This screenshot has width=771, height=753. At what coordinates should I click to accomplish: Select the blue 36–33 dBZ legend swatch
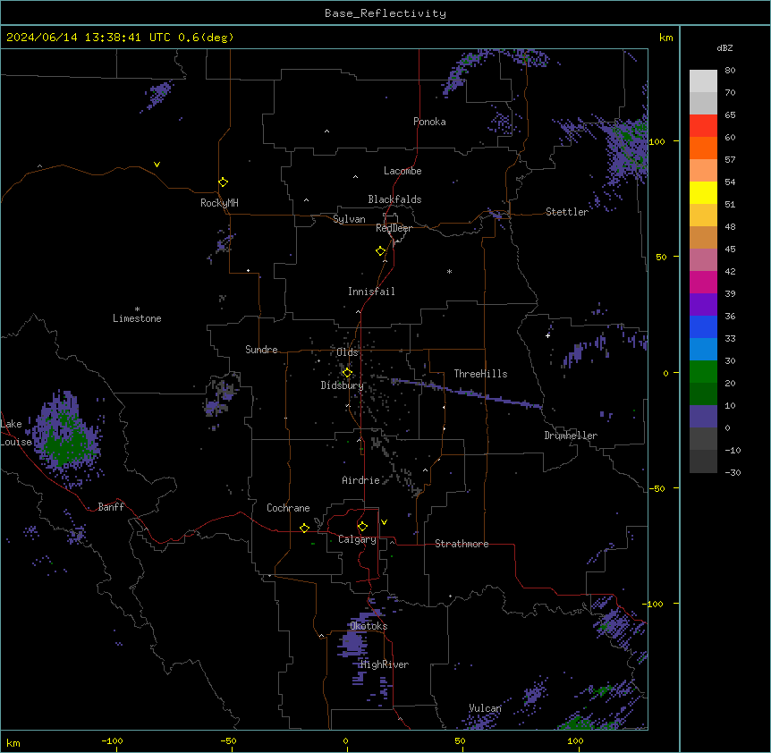pyautogui.click(x=703, y=326)
